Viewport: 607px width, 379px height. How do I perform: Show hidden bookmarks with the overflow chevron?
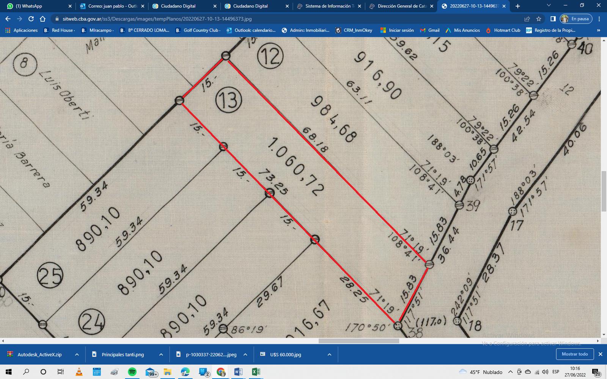tap(599, 30)
